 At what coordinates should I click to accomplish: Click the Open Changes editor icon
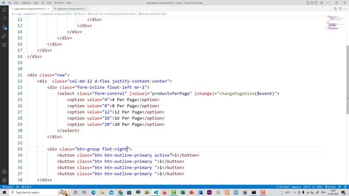point(335,9)
